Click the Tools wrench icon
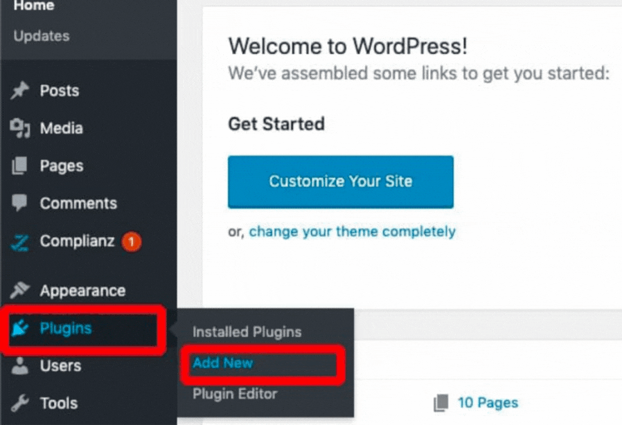622x425 pixels. click(x=20, y=404)
